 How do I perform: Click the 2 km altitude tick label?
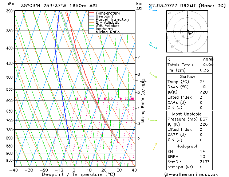point(139,139)
